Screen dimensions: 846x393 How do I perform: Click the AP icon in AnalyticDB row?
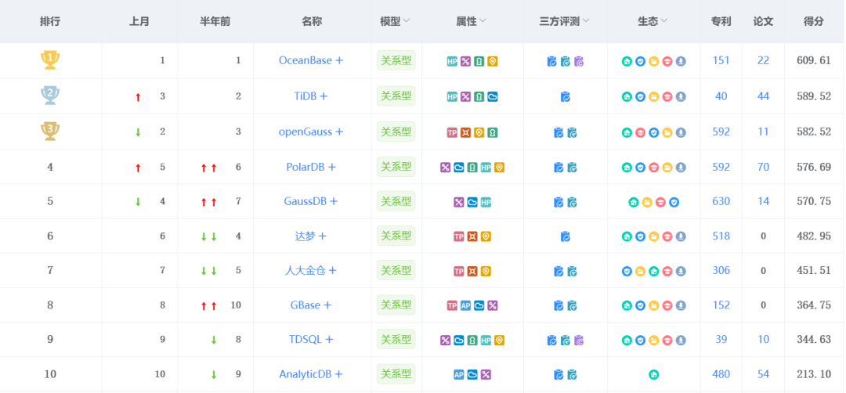[x=458, y=375]
